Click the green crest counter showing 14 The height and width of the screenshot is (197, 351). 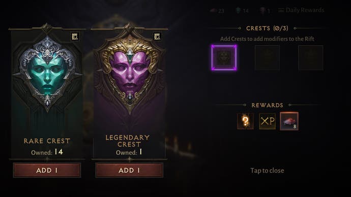pos(242,11)
